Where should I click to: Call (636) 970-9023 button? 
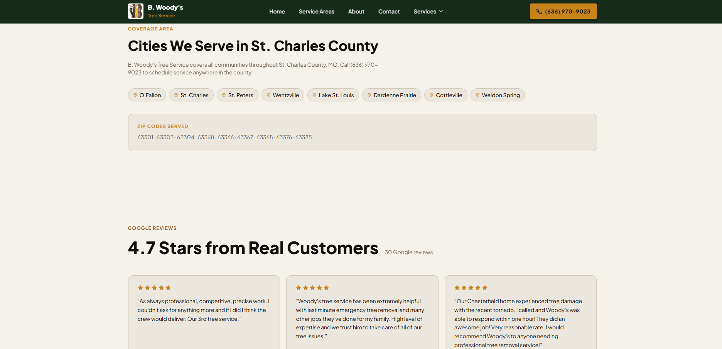(x=563, y=11)
